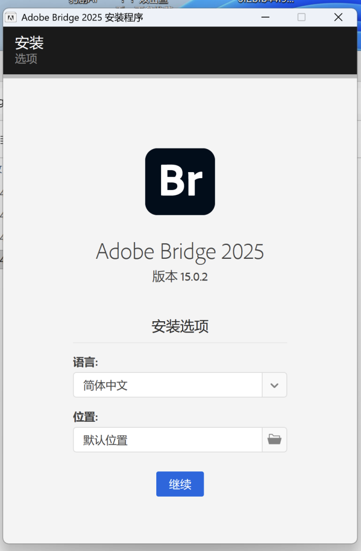
Task: Click the Adobe Bridge 2025 product name
Action: (x=180, y=251)
